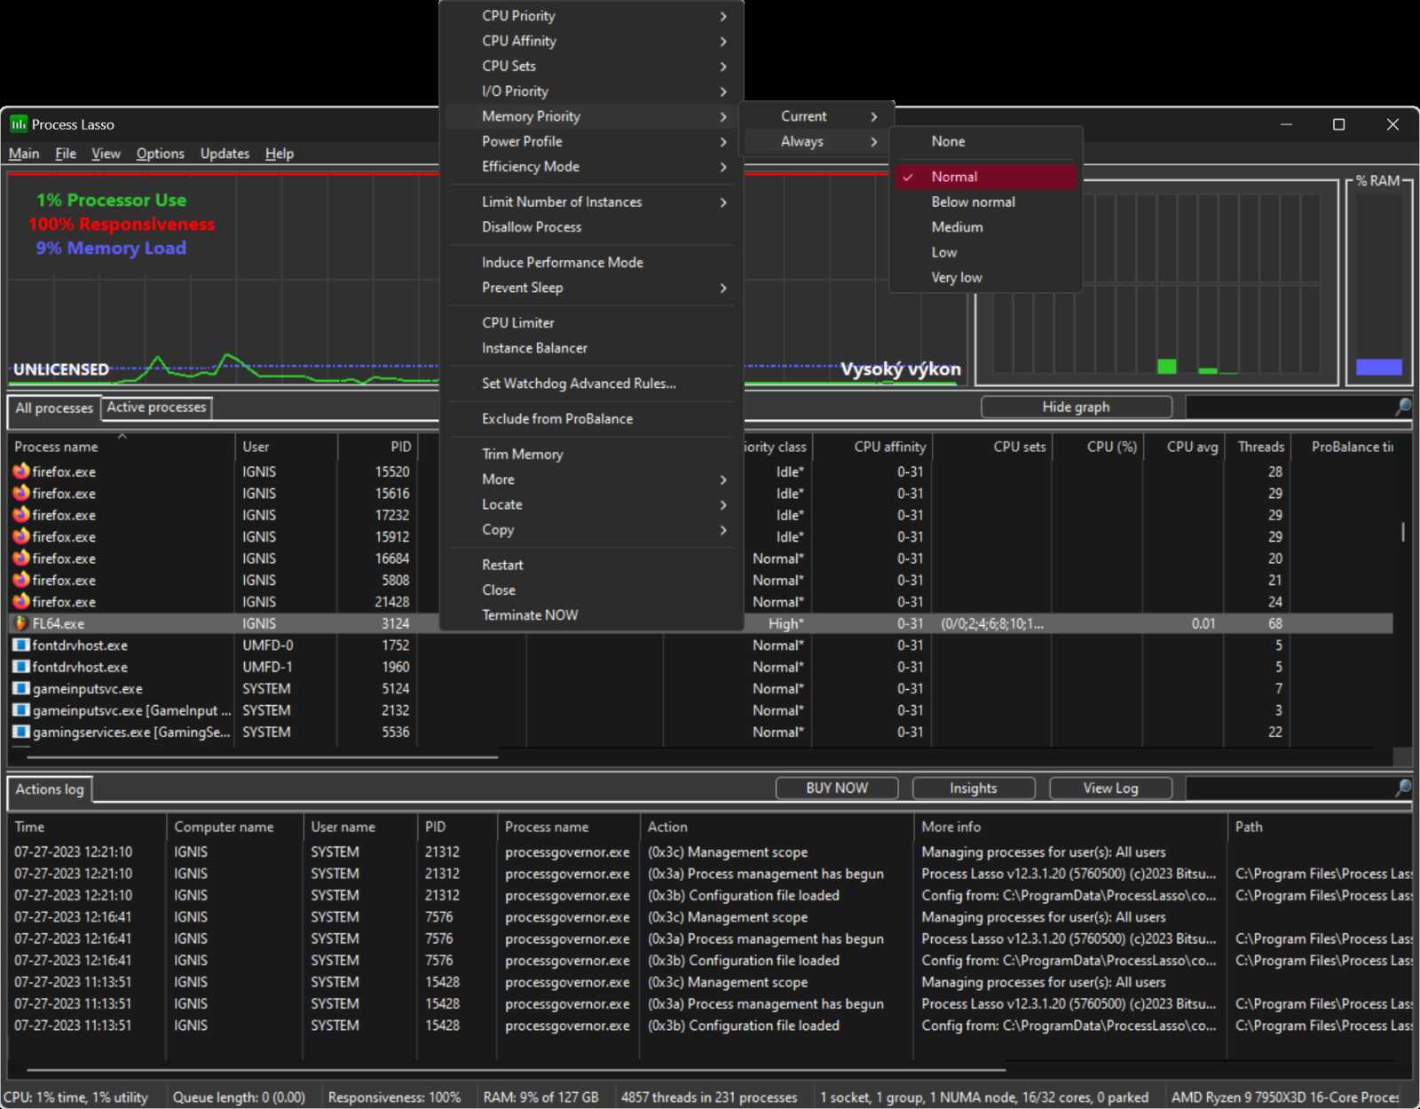The image size is (1420, 1109).
Task: Expand the Current memory priority submenu
Action: click(x=816, y=116)
